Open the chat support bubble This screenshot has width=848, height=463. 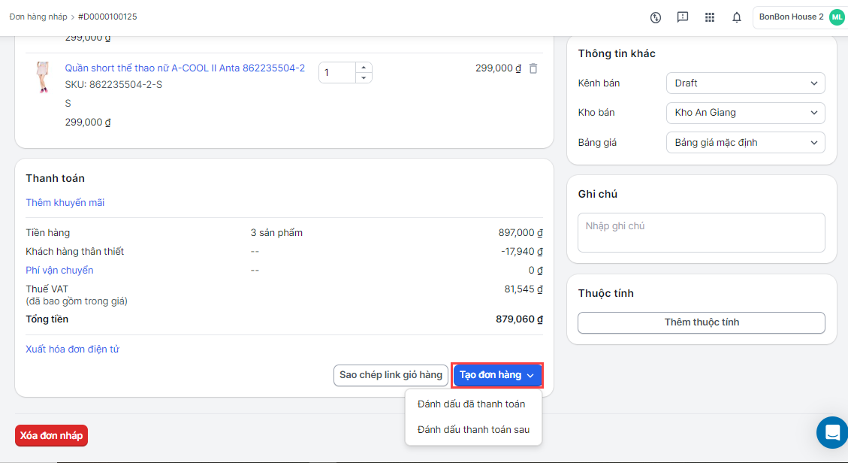[831, 432]
